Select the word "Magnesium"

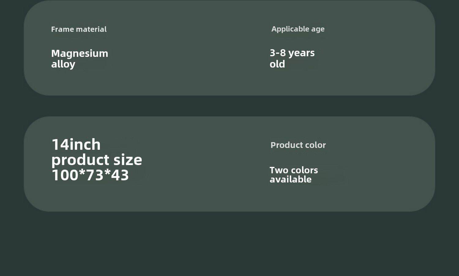pos(80,53)
